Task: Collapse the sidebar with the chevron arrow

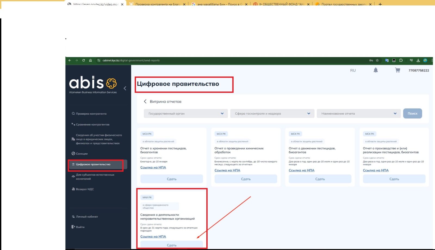Action: pyautogui.click(x=125, y=88)
